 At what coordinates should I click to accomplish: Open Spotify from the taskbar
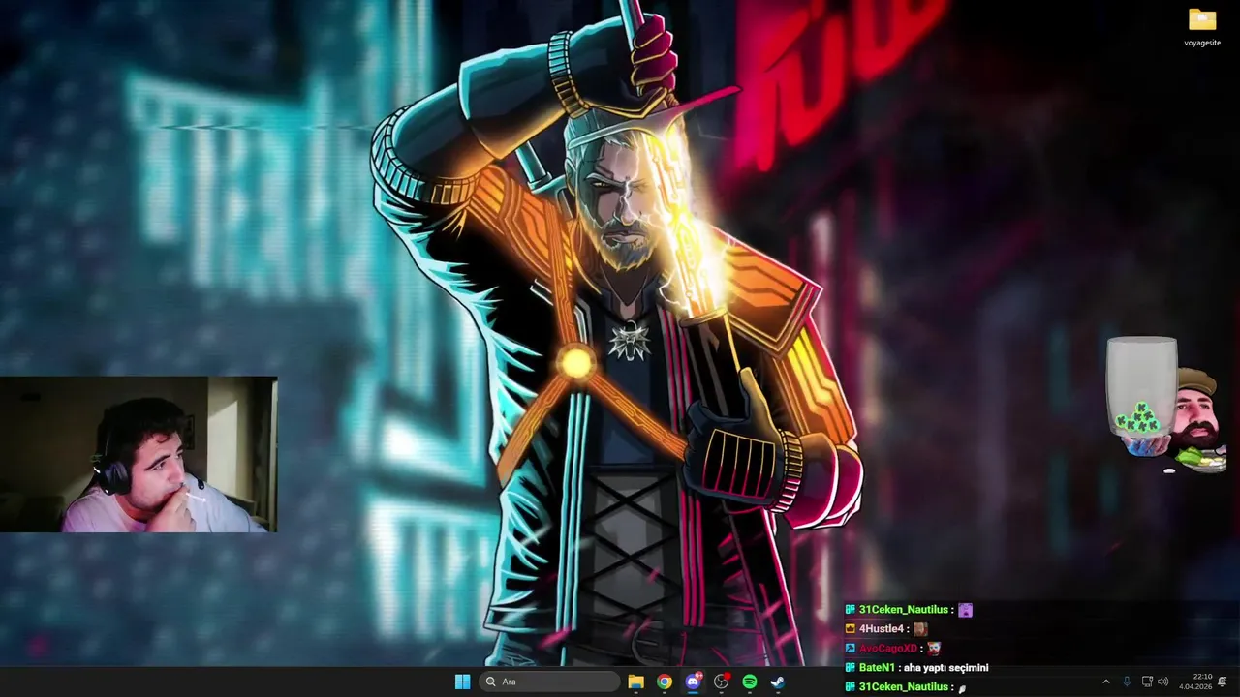tap(749, 682)
